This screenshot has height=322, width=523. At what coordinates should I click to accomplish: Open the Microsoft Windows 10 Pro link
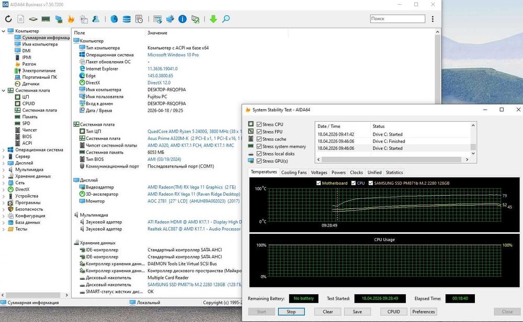(173, 55)
